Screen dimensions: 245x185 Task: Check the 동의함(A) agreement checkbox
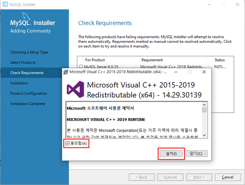pos(67,143)
